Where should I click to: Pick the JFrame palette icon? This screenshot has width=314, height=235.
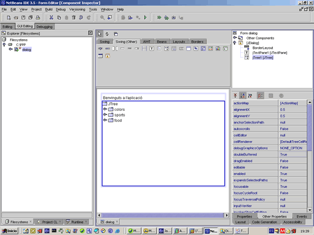click(x=100, y=56)
